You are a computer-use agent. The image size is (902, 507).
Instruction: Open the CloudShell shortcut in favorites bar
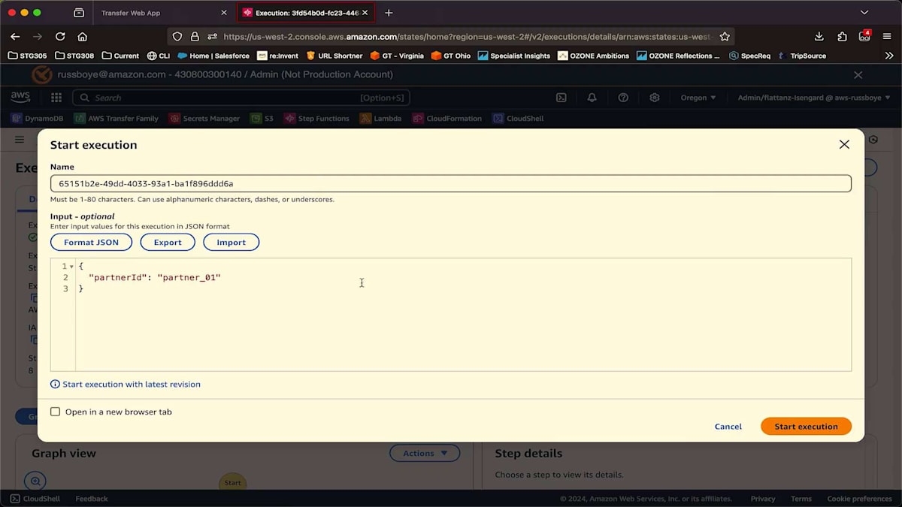coord(518,118)
